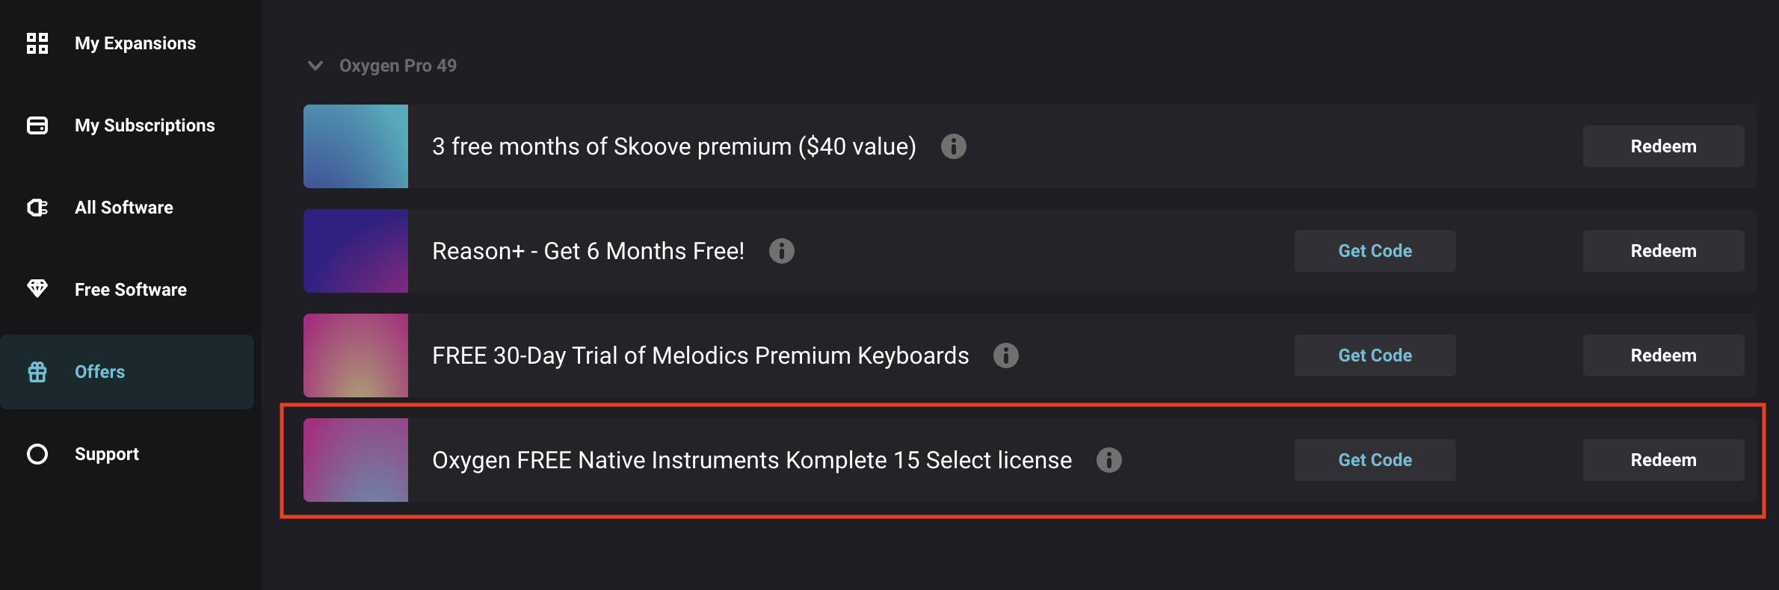Image resolution: width=1779 pixels, height=590 pixels.
Task: Click the Support circle icon
Action: coord(37,454)
